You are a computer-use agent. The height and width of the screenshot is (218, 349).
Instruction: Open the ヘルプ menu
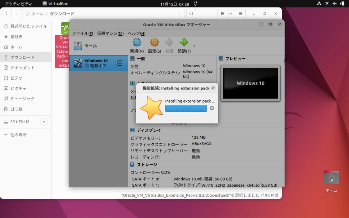coord(136,33)
